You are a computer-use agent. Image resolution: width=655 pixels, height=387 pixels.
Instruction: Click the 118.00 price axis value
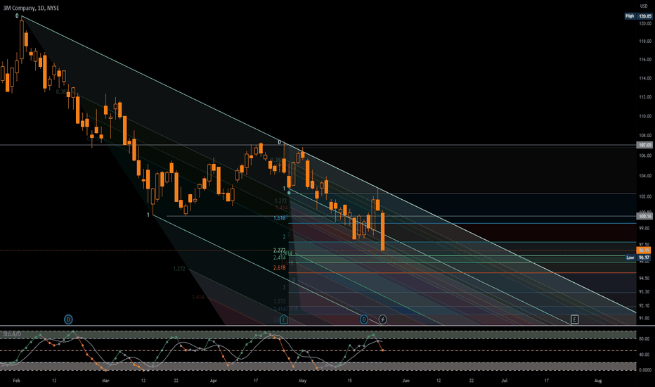(x=645, y=42)
